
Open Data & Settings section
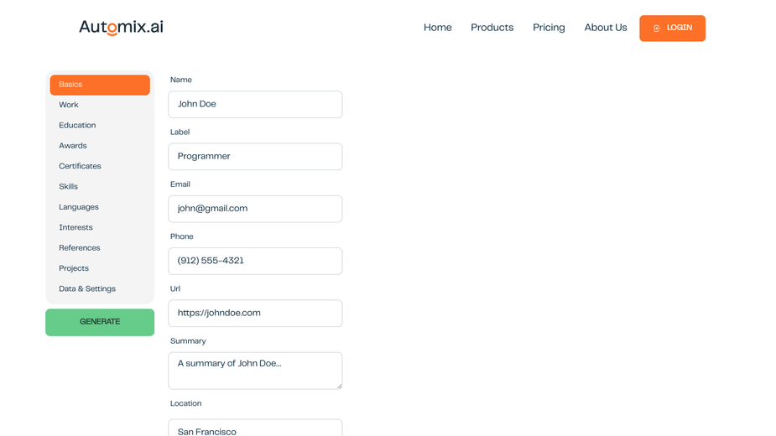tap(100, 289)
